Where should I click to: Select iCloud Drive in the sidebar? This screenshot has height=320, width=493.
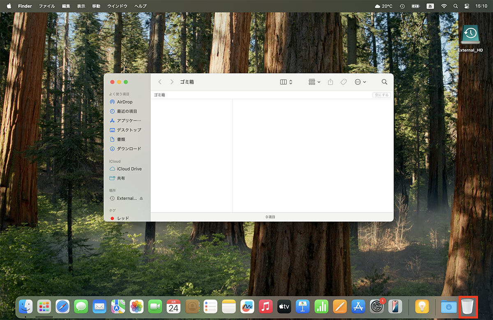127,169
